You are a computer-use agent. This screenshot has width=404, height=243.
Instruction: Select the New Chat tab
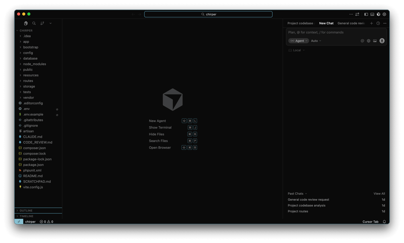coord(326,23)
